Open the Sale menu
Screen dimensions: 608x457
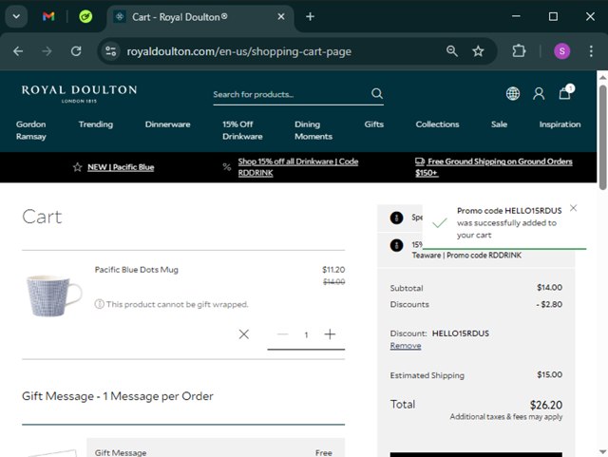point(499,124)
